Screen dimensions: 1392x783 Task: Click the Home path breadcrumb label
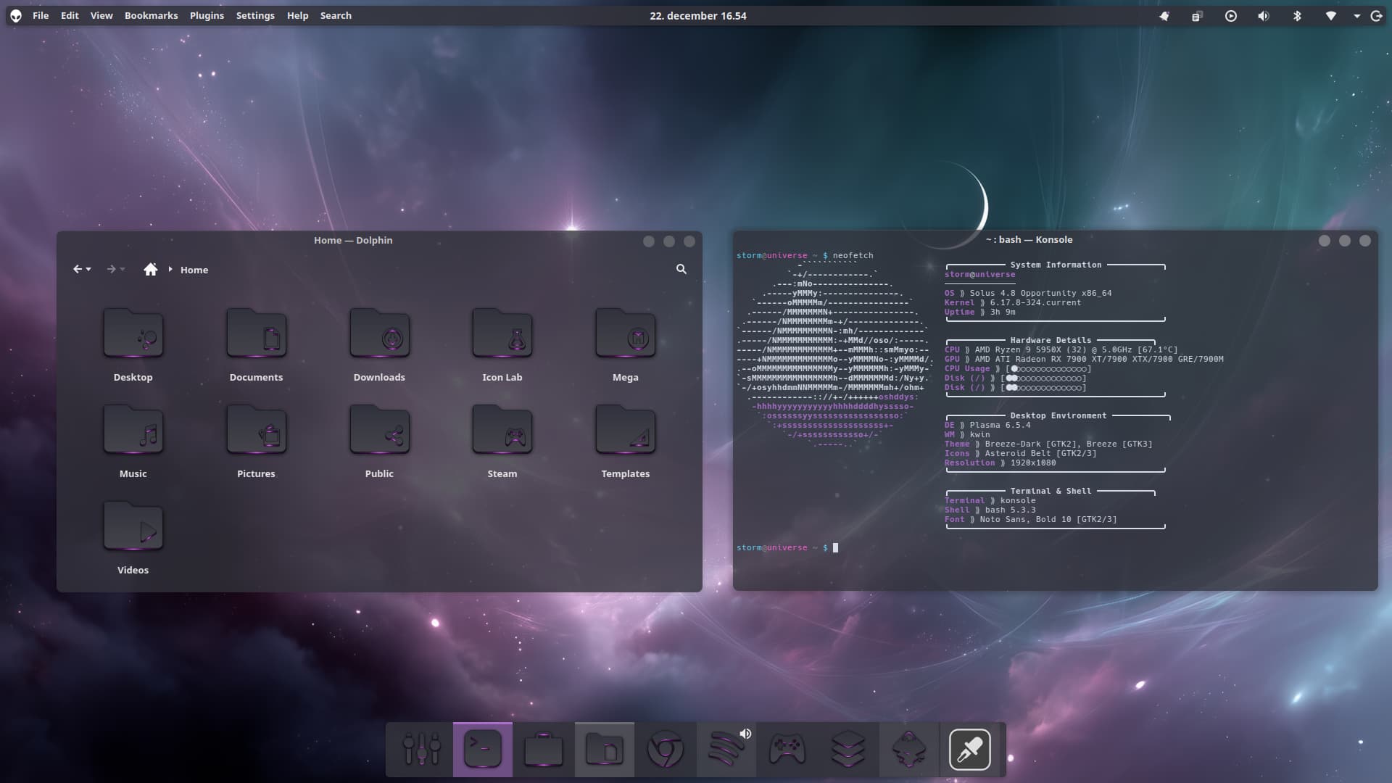tap(194, 270)
